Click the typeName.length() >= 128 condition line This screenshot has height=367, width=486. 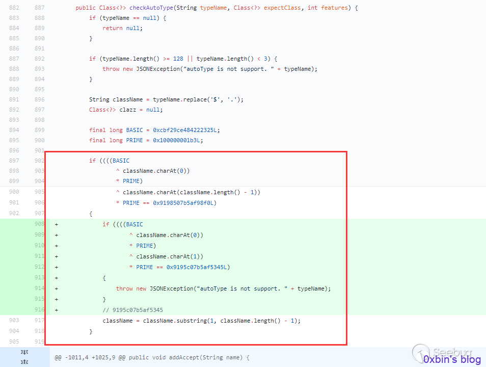tap(183, 59)
